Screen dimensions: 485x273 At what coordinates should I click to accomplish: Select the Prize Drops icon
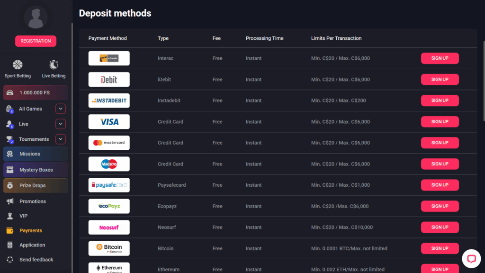[10, 185]
